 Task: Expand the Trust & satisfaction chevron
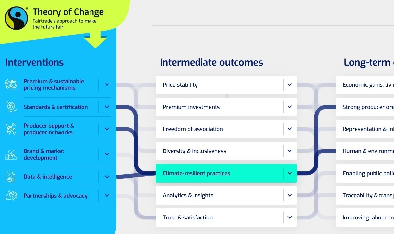click(289, 217)
